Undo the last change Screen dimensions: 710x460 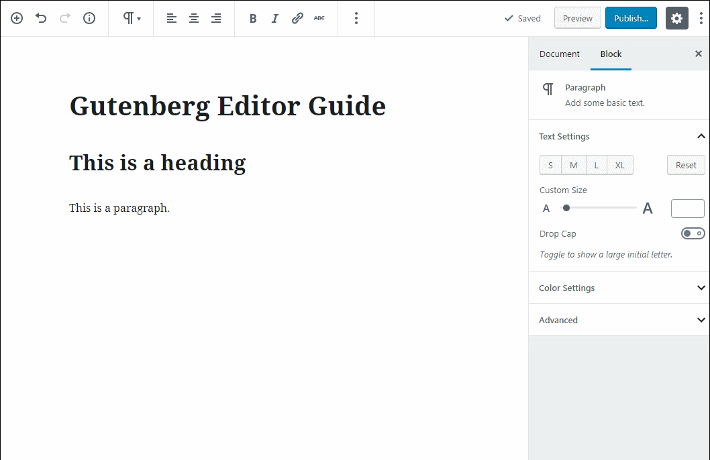point(41,18)
